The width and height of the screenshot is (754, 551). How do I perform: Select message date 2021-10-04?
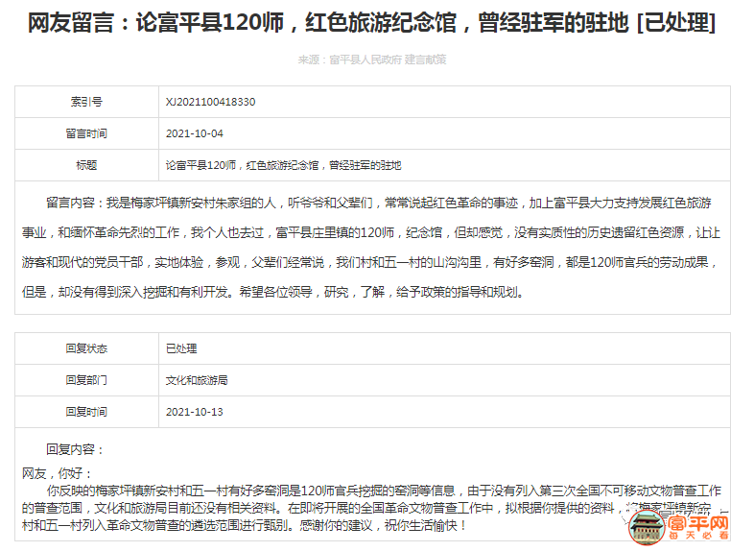(x=195, y=133)
